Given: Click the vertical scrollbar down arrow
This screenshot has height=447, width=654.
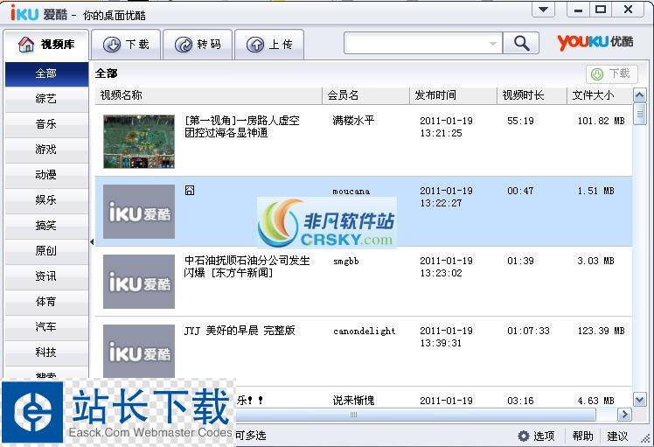Looking at the screenshot, I should 640,400.
